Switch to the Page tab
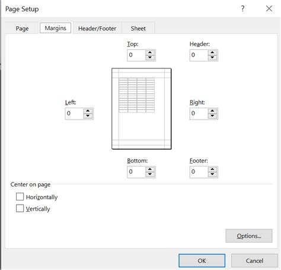This screenshot has height=270, width=281. point(22,29)
